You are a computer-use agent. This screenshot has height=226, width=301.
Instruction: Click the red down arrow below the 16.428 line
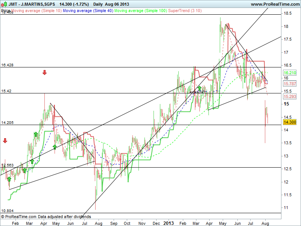(x=44, y=72)
